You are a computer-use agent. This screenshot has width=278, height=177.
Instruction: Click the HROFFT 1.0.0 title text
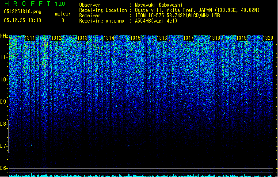35,4
